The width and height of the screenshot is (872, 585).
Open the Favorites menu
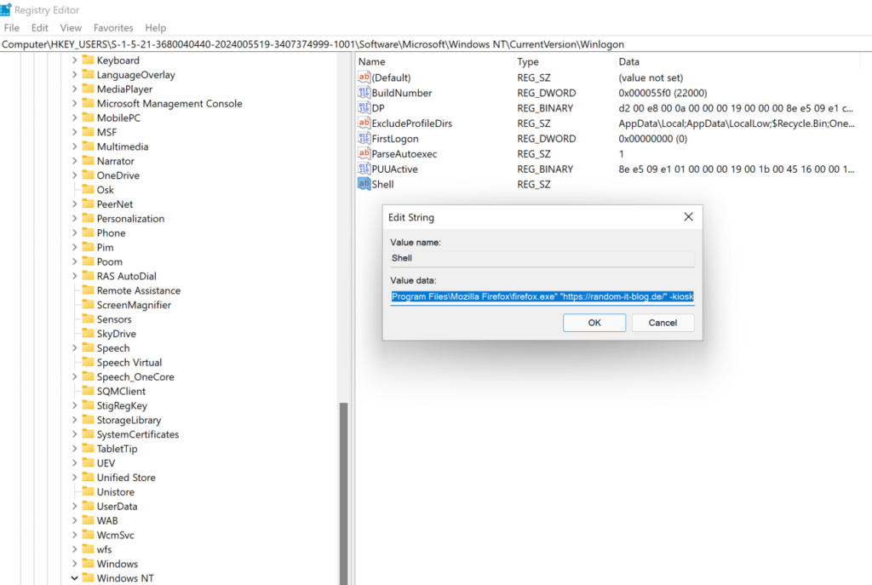pos(113,28)
